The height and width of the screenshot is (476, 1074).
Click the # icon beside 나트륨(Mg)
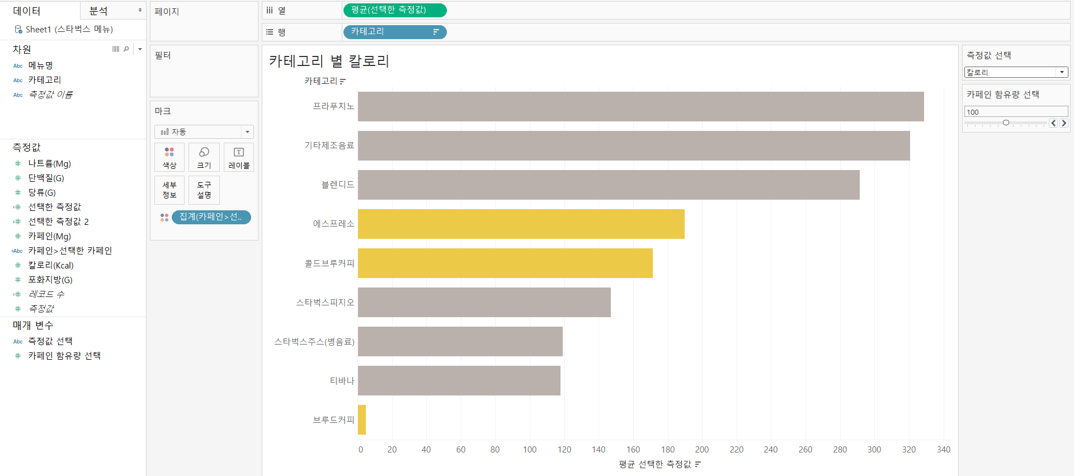click(x=18, y=163)
